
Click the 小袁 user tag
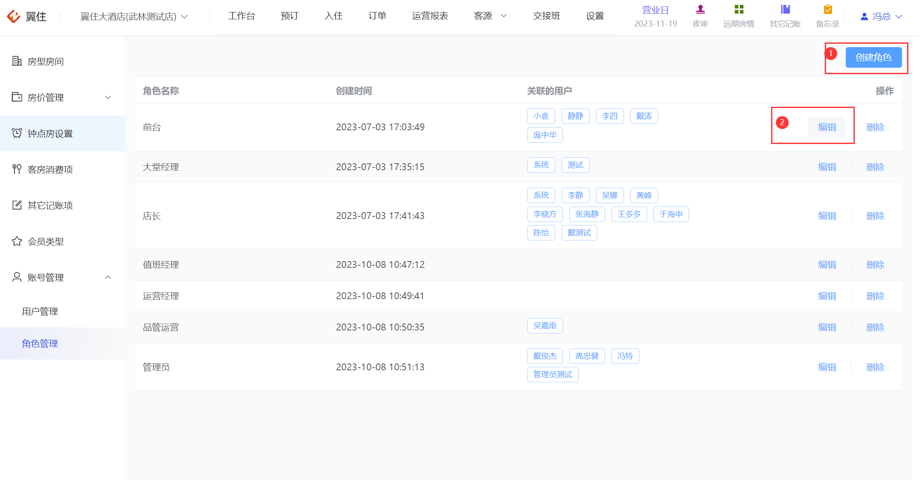[541, 116]
